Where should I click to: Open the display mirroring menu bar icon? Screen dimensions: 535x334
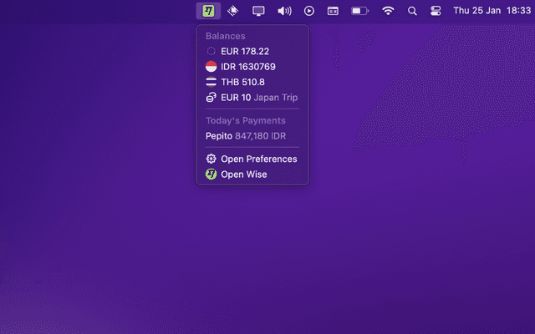(x=258, y=11)
